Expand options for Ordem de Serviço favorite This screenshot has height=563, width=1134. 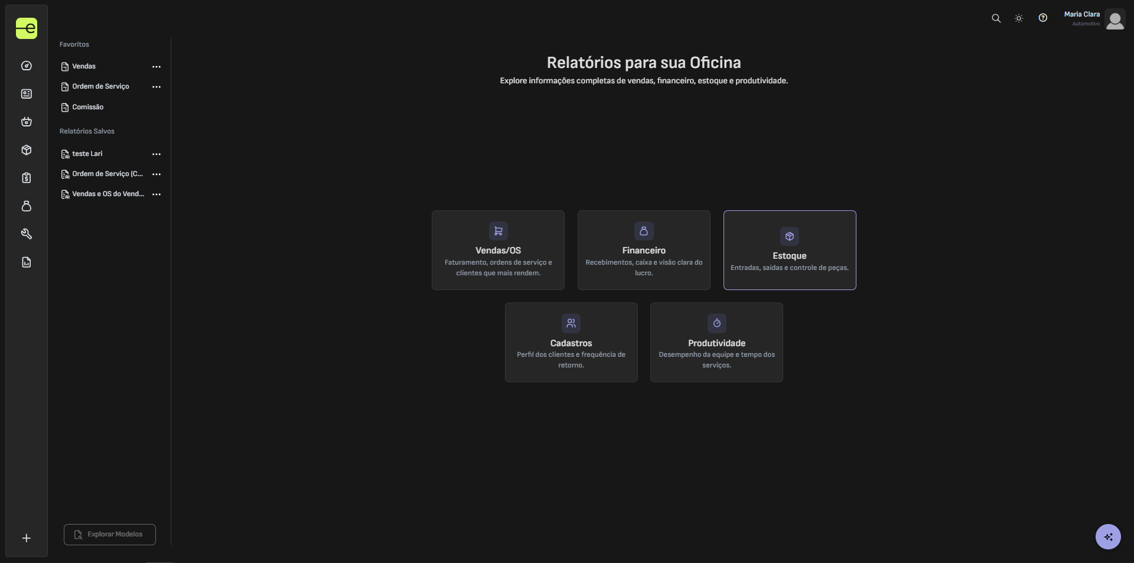click(157, 87)
